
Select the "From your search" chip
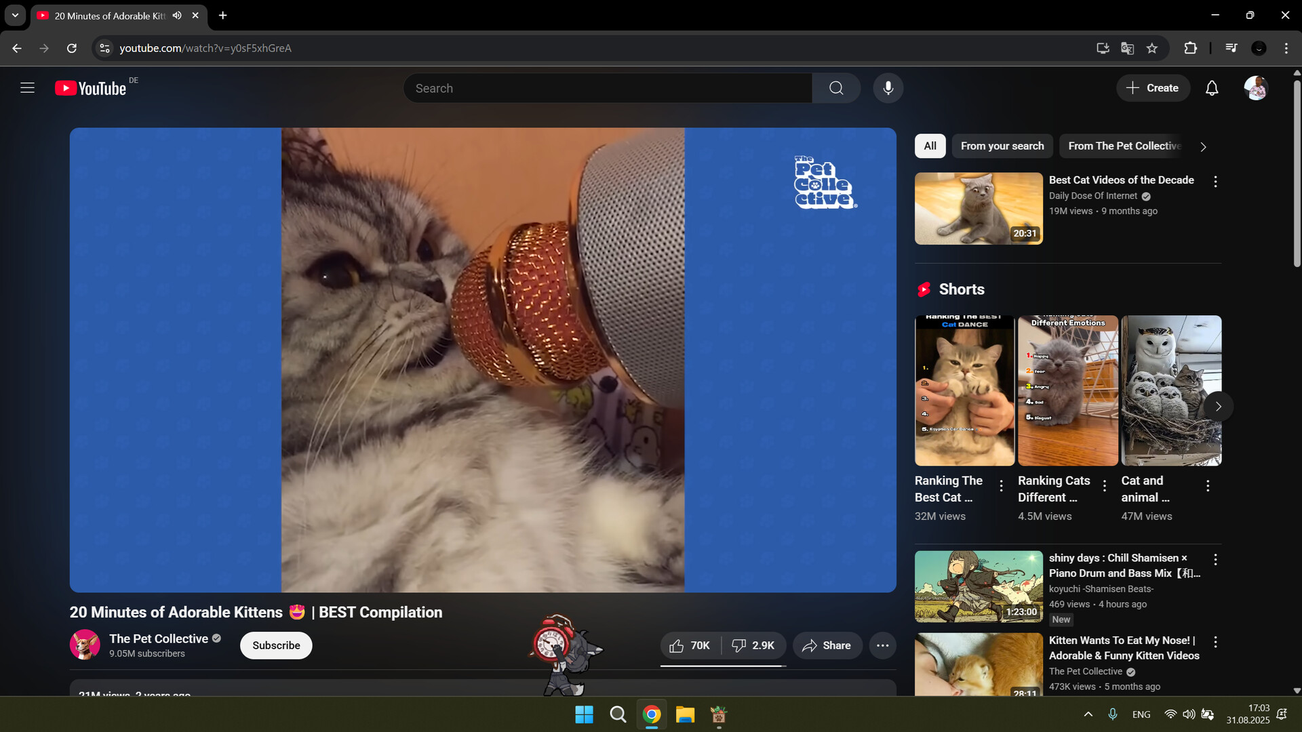(x=1002, y=146)
